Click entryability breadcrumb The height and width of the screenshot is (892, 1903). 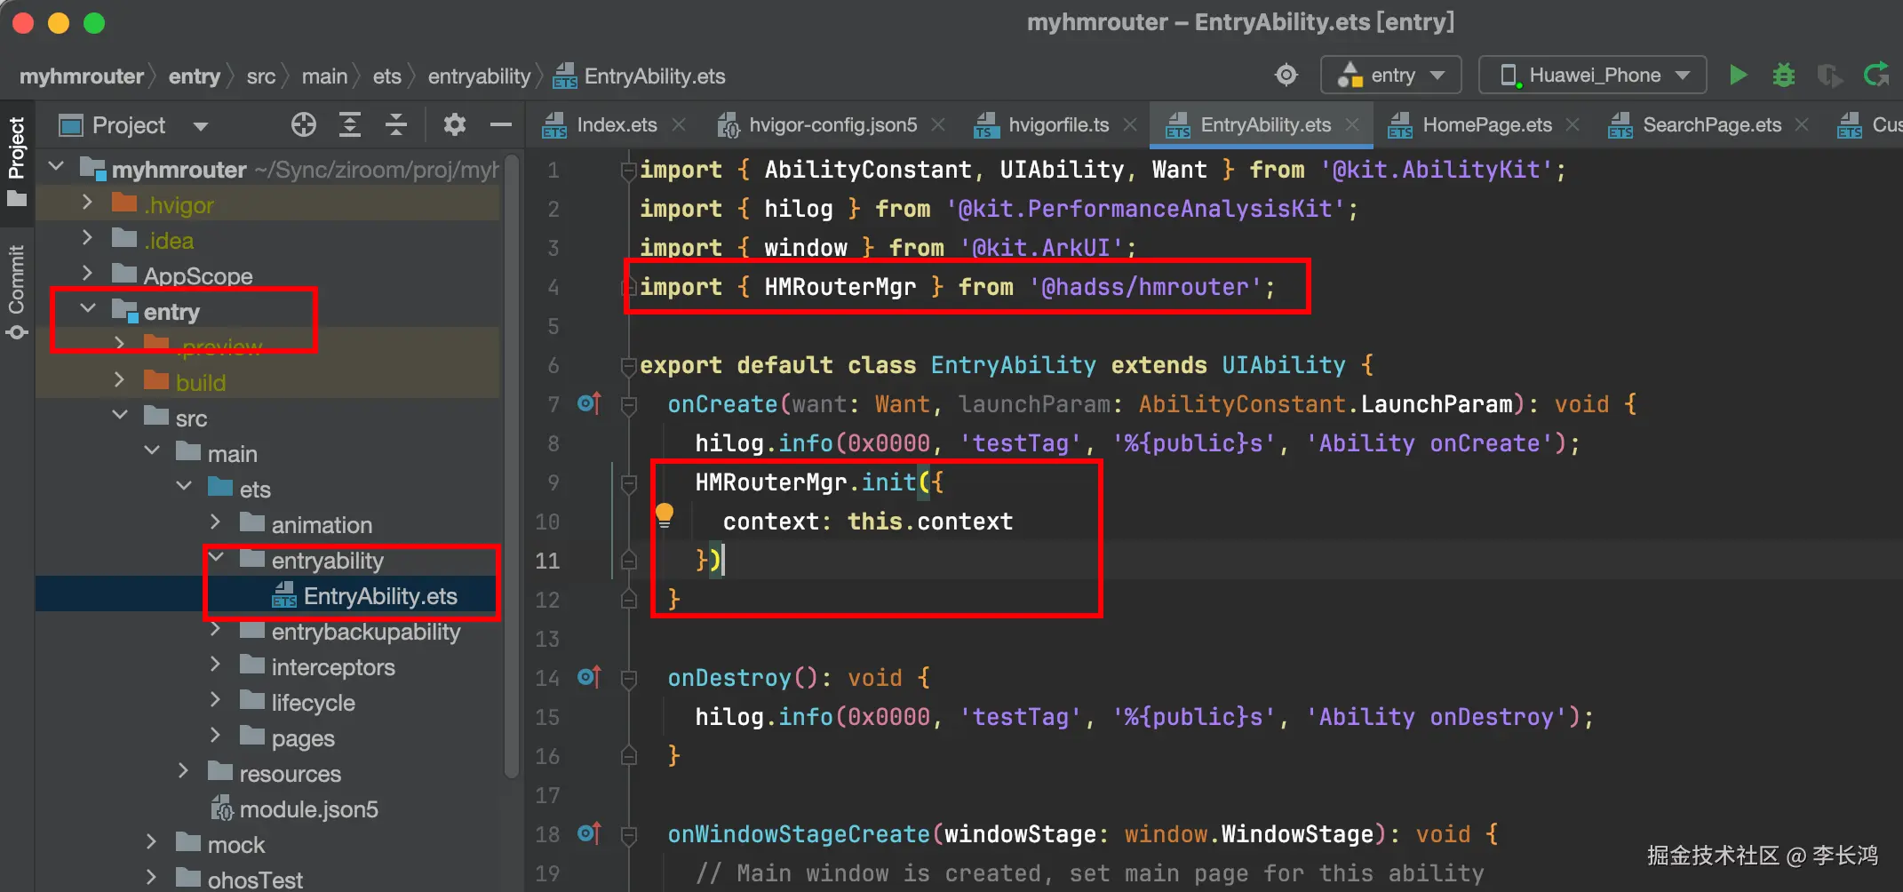479,76
